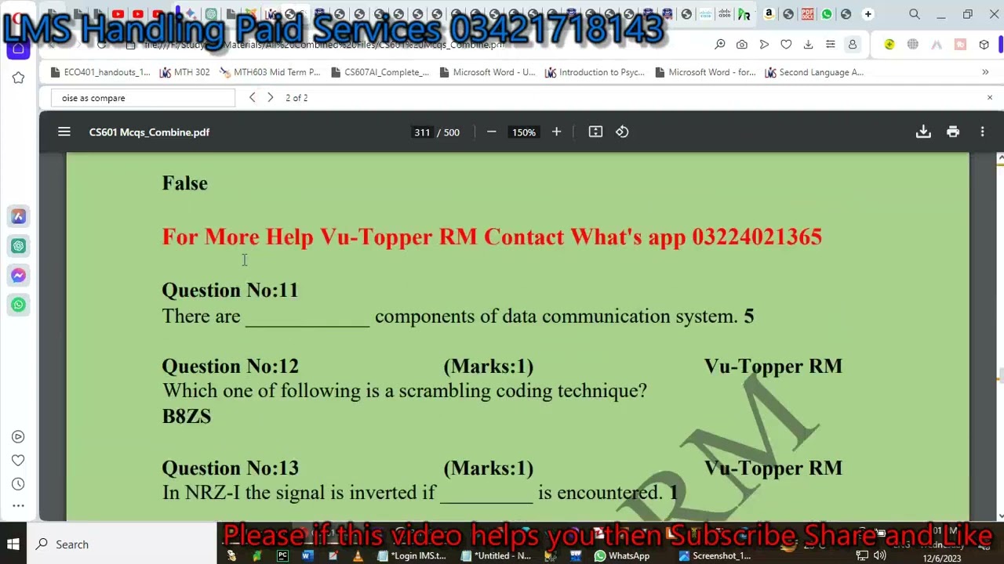Viewport: 1004px width, 564px height.
Task: Open MTH603 Mid Term bookmark
Action: coord(270,72)
